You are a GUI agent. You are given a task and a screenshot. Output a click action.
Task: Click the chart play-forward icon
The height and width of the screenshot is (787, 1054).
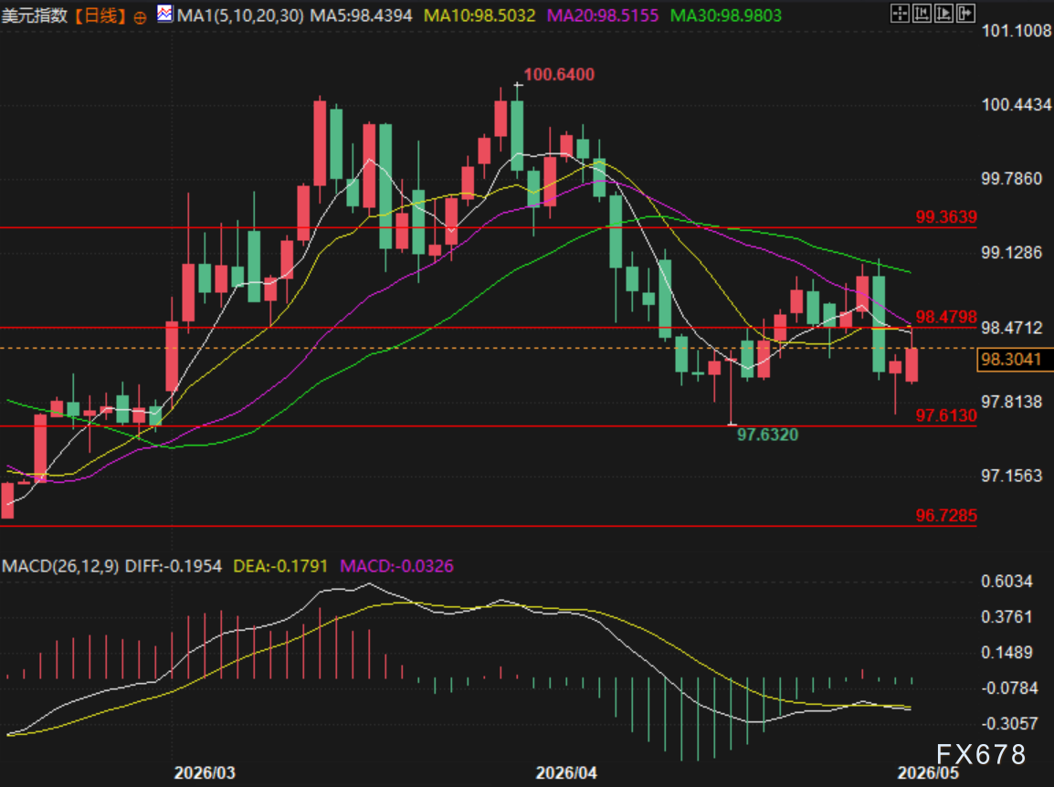click(943, 14)
